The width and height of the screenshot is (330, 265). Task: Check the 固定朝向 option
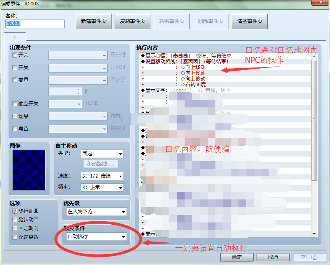pos(15,228)
